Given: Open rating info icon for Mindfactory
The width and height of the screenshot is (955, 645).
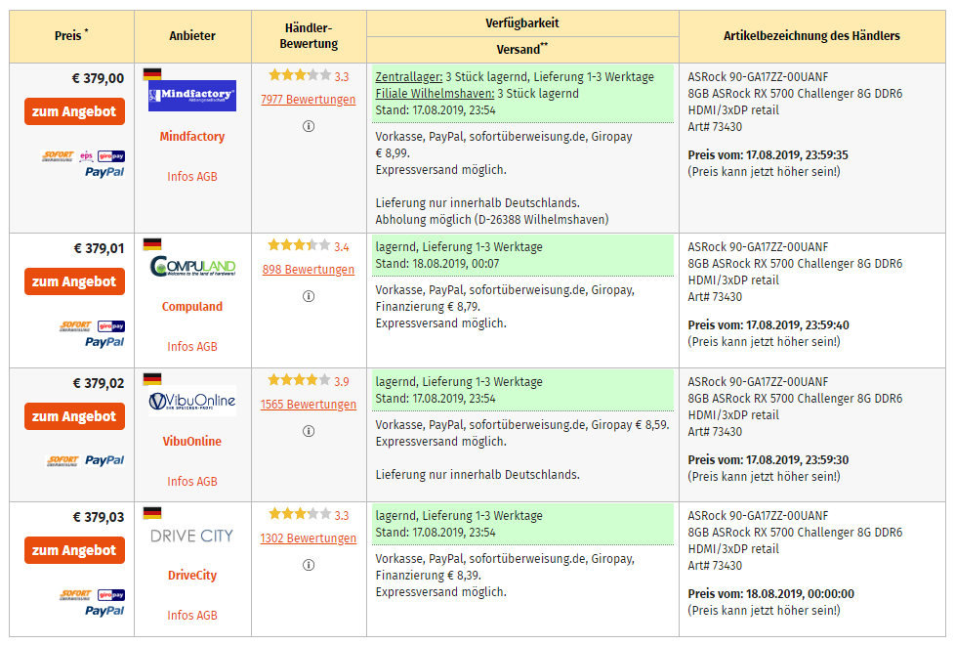Looking at the screenshot, I should click(x=309, y=126).
